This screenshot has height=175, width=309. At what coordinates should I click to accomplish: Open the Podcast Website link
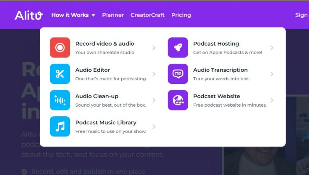click(x=217, y=96)
